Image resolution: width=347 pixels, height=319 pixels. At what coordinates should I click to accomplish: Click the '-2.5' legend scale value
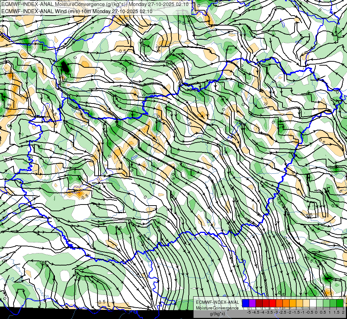click(283, 312)
